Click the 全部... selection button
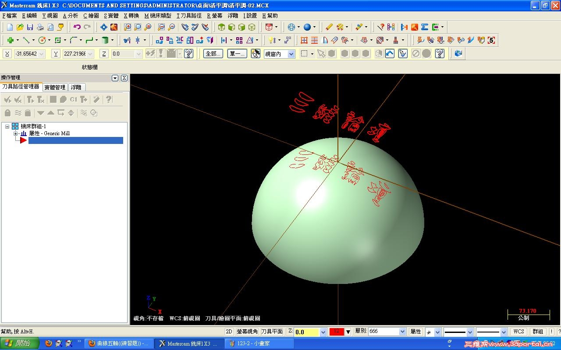The height and width of the screenshot is (350, 561). pos(213,53)
